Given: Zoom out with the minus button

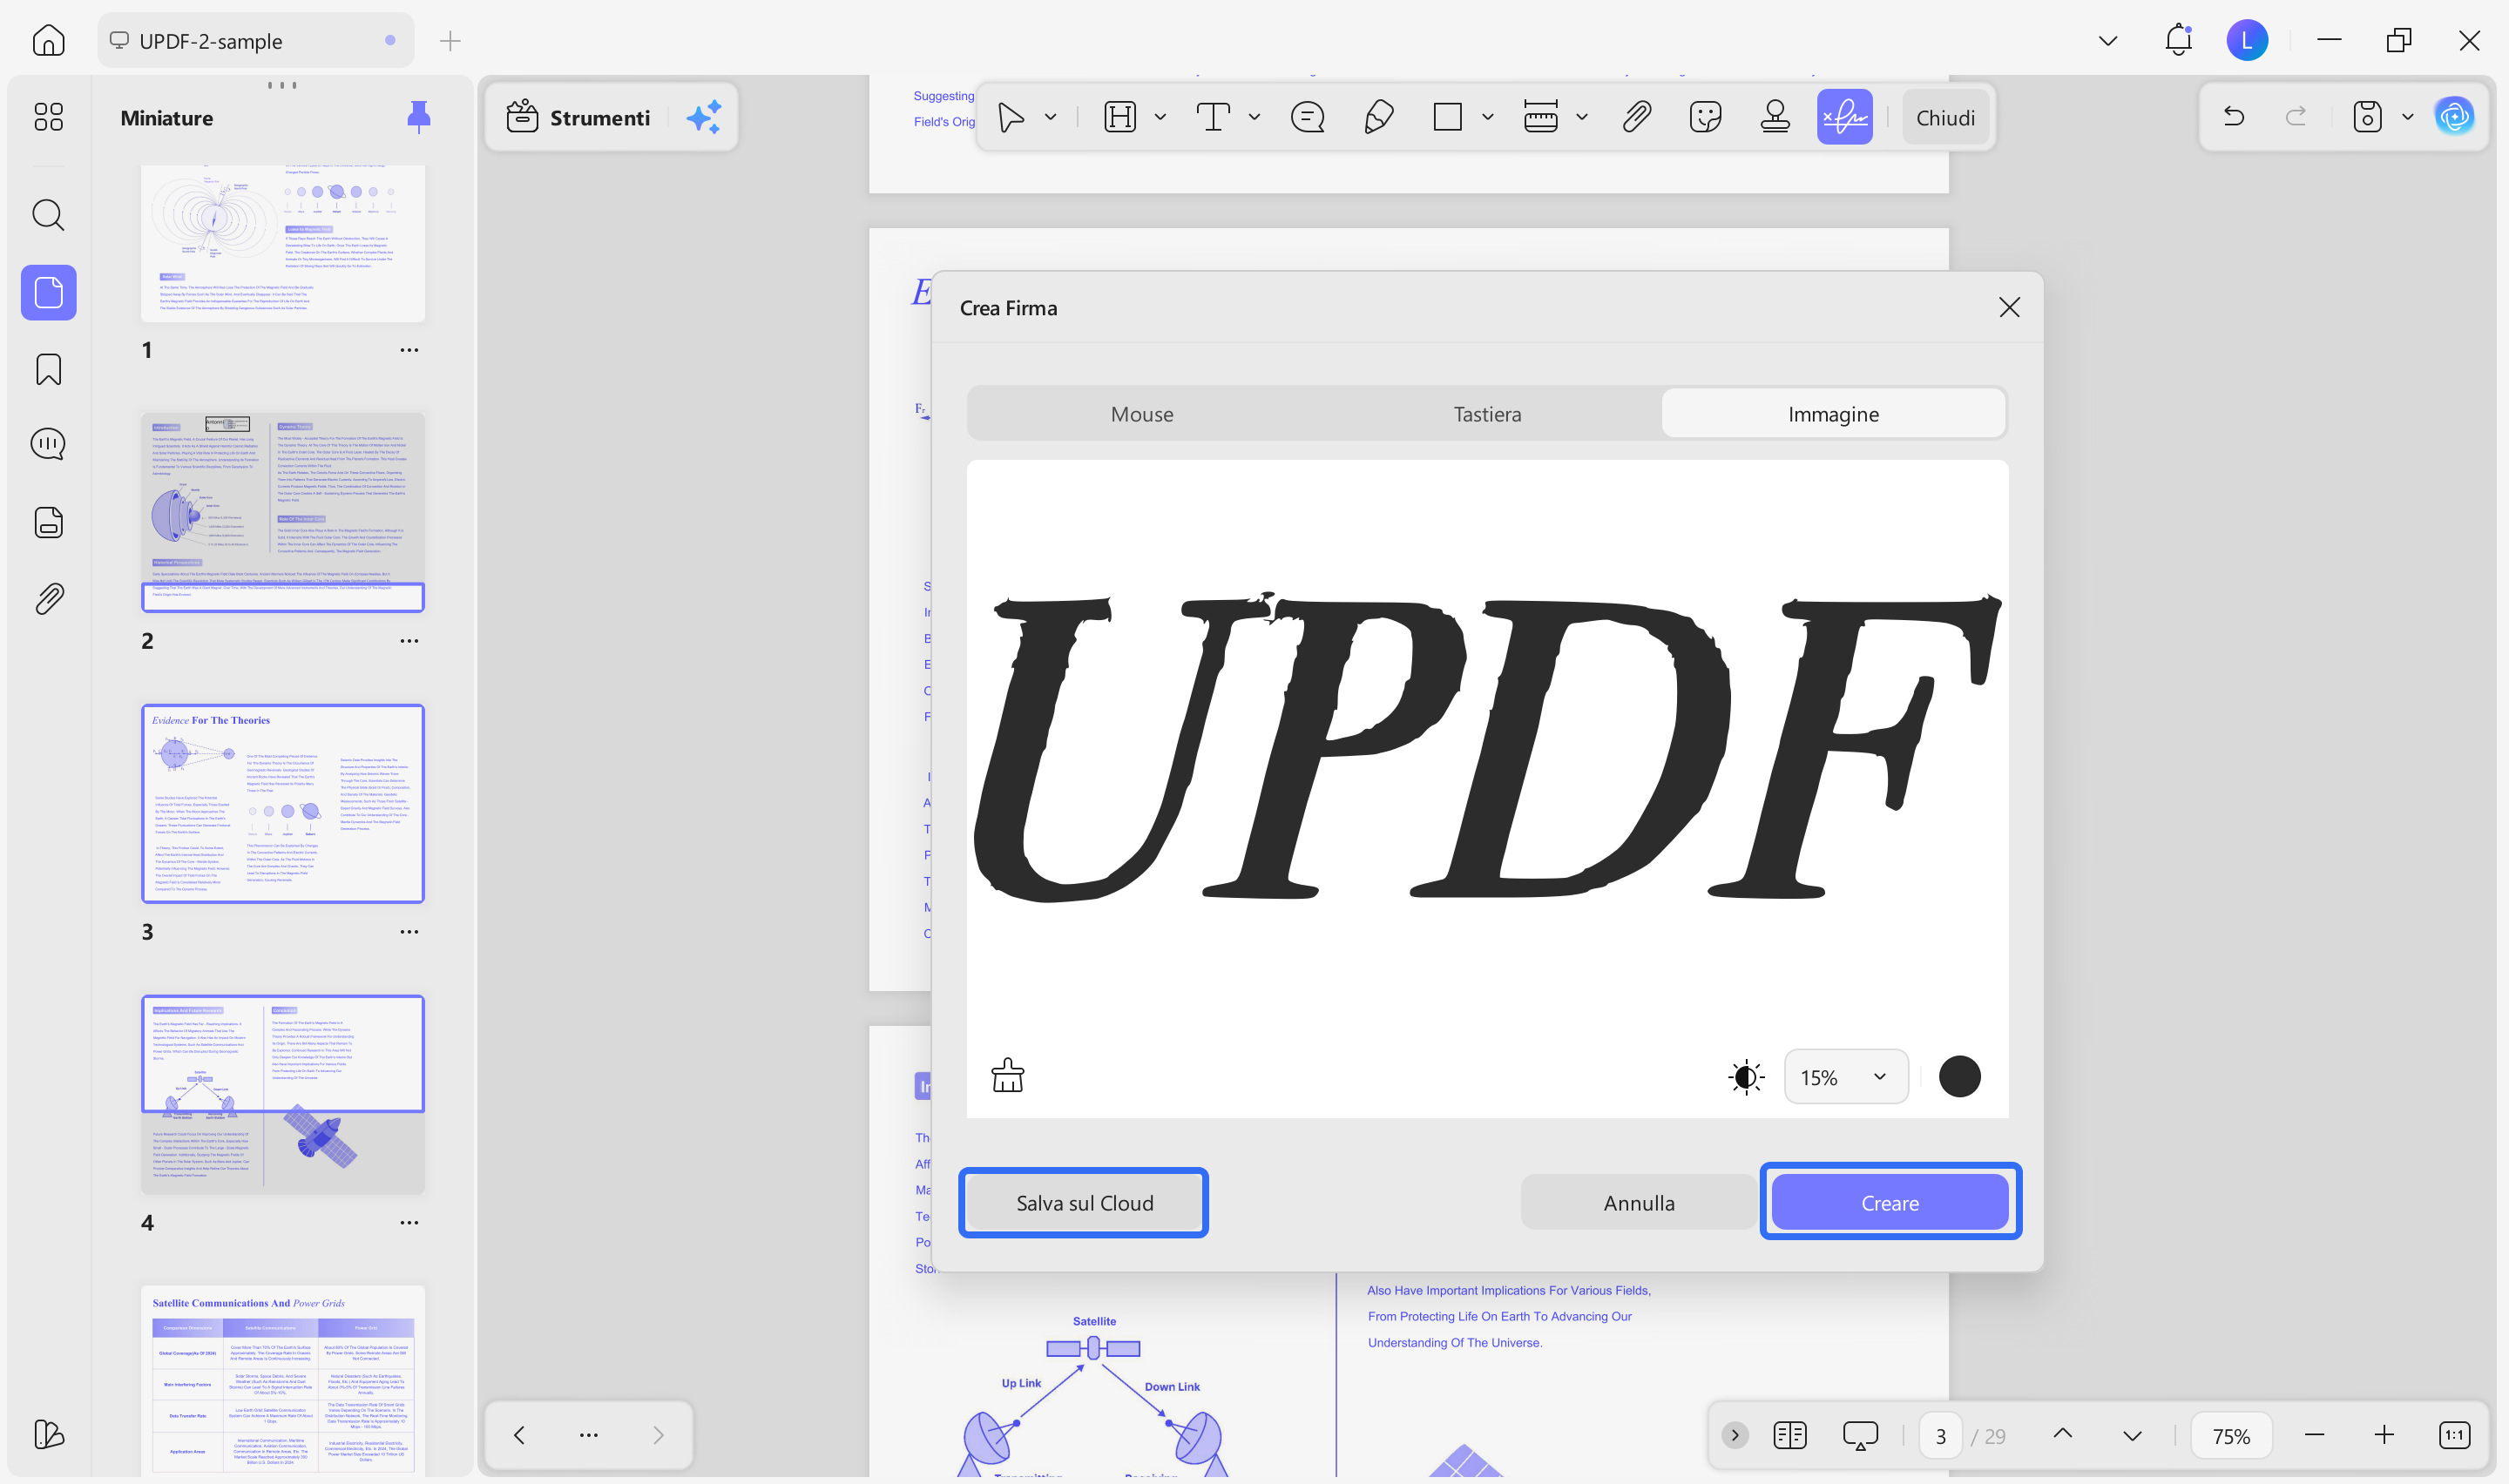Looking at the screenshot, I should pos(2314,1434).
